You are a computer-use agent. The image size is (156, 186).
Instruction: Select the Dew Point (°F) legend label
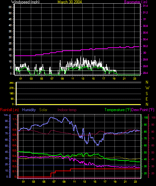pos(143,110)
